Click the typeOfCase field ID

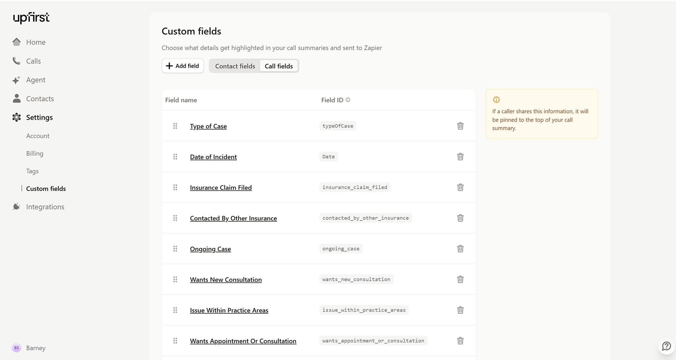[338, 126]
